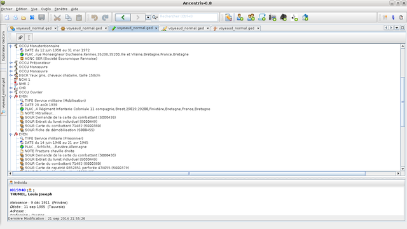
Task: Click the Save floppy disk icon
Action: pyautogui.click(x=41, y=17)
